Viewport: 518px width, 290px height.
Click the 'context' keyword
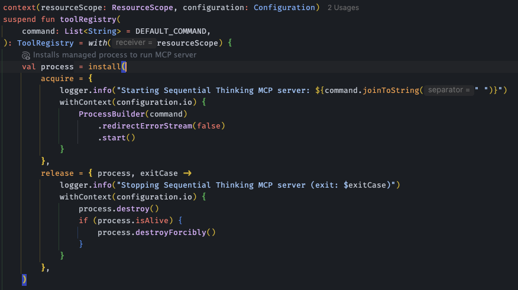(20, 8)
